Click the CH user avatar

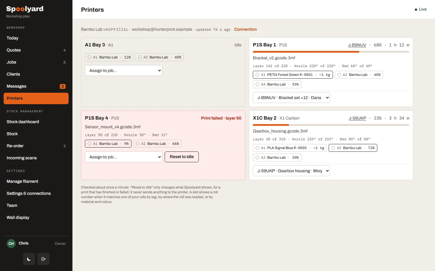coord(11,243)
